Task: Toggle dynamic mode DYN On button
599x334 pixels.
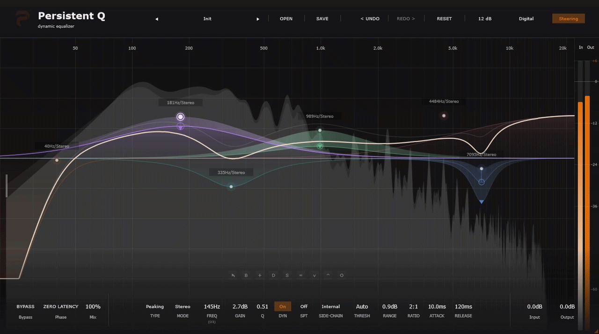Action: point(283,306)
